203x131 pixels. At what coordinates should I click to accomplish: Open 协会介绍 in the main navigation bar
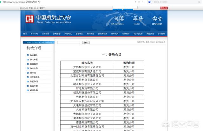34,34
